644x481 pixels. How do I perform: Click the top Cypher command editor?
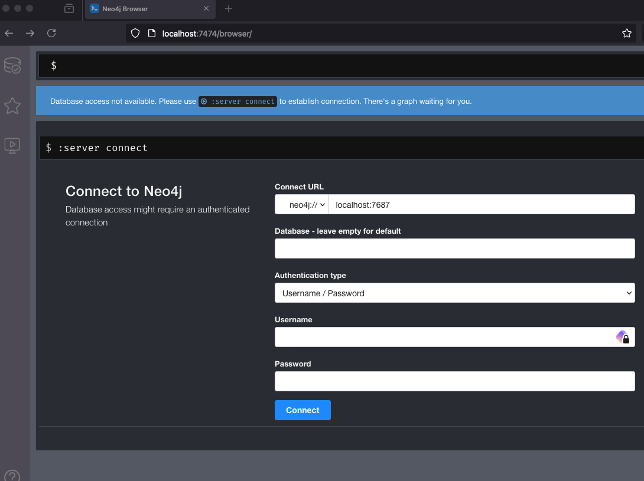[349, 66]
